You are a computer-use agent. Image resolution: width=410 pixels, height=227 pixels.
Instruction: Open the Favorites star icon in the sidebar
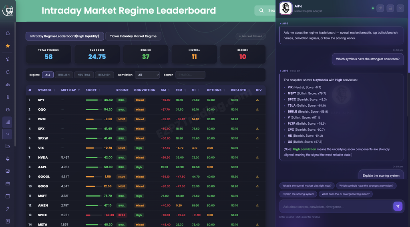pos(8,46)
